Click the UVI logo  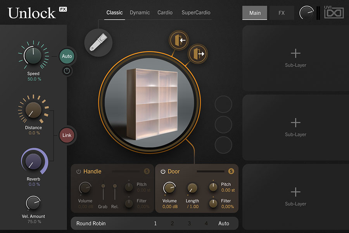[x=333, y=12]
